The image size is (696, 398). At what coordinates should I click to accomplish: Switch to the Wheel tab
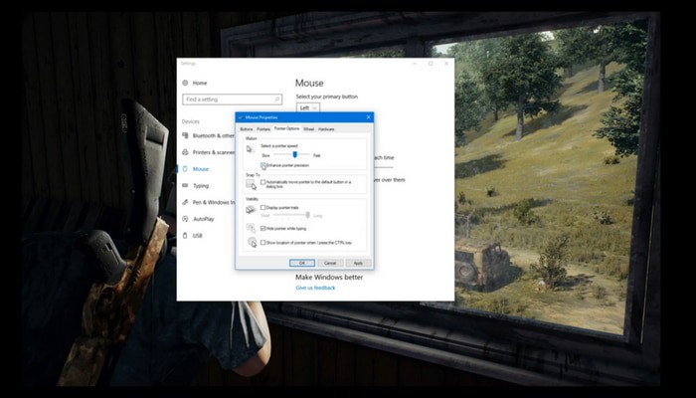308,129
